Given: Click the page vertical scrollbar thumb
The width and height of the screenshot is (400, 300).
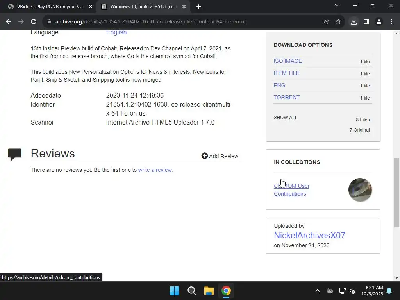Looking at the screenshot, I should pyautogui.click(x=396, y=193).
